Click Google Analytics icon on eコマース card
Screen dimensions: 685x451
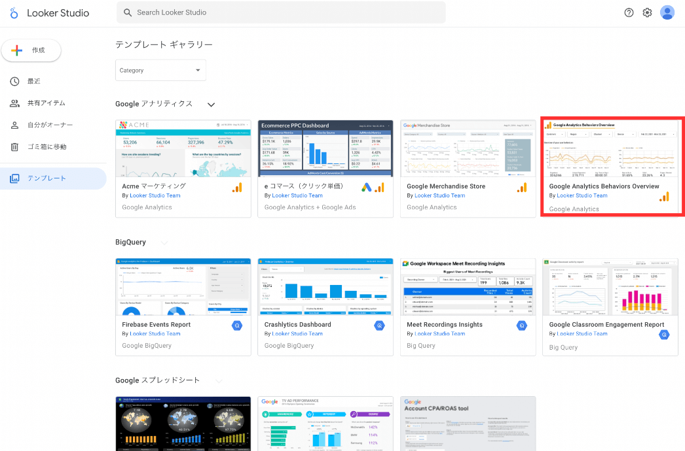pyautogui.click(x=380, y=188)
